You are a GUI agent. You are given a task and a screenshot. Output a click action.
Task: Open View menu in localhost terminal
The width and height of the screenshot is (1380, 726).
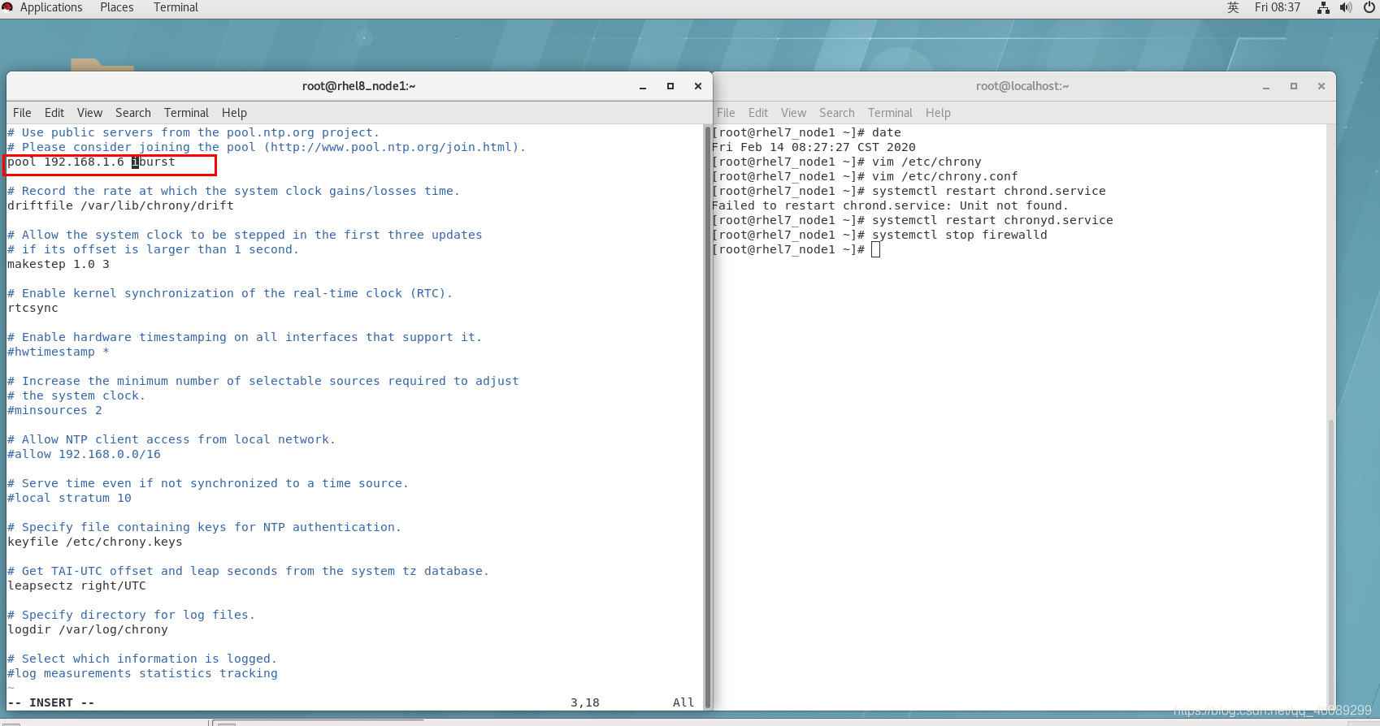point(793,113)
